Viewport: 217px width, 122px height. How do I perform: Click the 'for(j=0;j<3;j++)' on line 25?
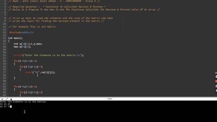click(x=31, y=67)
